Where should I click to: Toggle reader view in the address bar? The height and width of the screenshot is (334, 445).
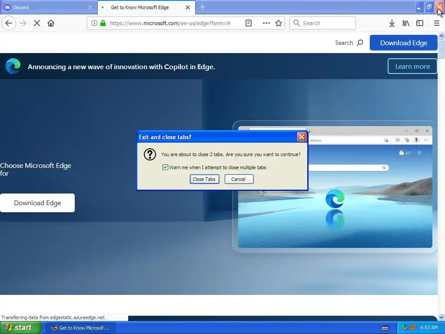pos(248,23)
